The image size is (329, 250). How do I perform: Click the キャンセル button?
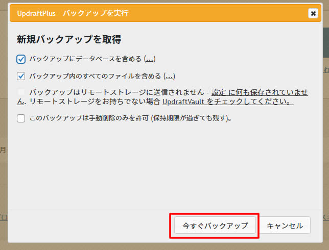pyautogui.click(x=285, y=226)
